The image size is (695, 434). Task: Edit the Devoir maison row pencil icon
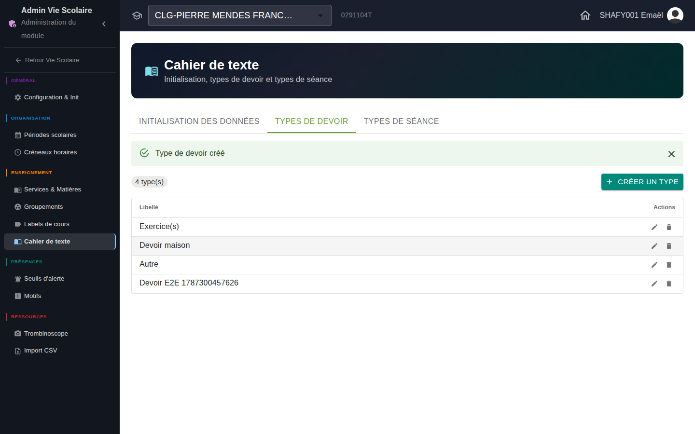[654, 246]
